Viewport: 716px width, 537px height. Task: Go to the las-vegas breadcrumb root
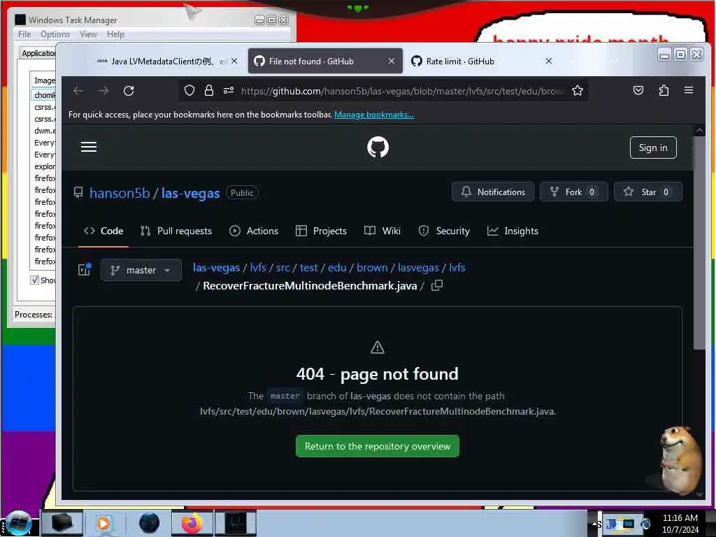(x=217, y=268)
